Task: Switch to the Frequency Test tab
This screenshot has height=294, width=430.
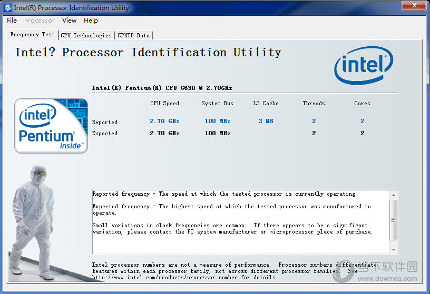Action: [x=32, y=35]
